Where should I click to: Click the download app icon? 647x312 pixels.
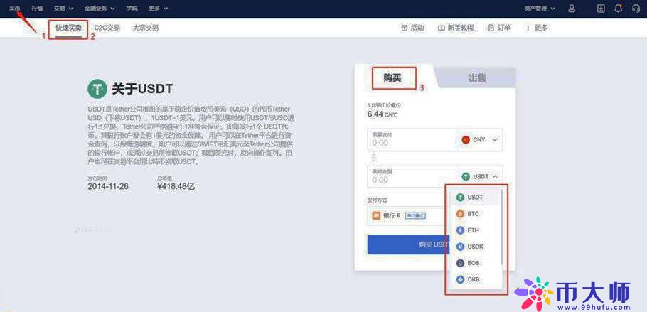coord(601,9)
